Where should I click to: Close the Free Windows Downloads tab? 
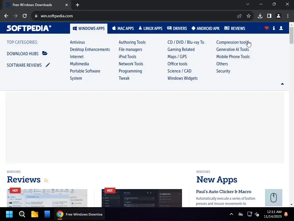[x=67, y=5]
